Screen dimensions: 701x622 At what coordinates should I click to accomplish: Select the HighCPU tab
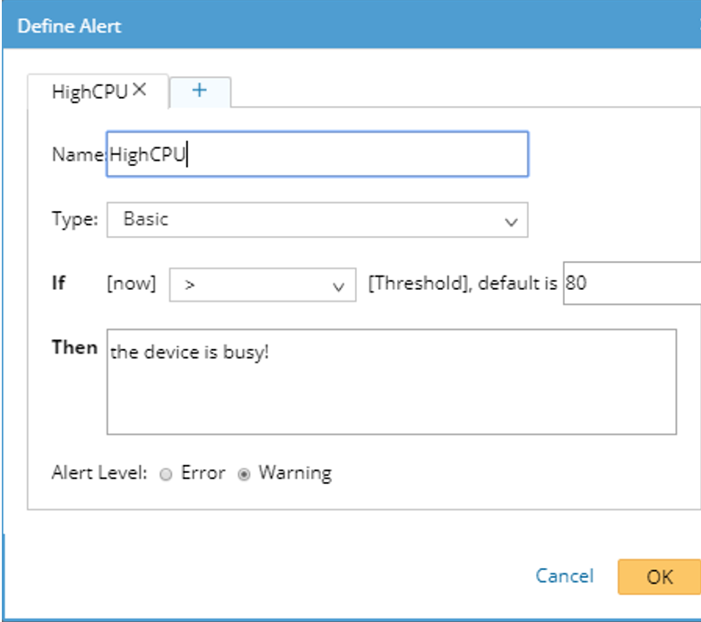89,92
